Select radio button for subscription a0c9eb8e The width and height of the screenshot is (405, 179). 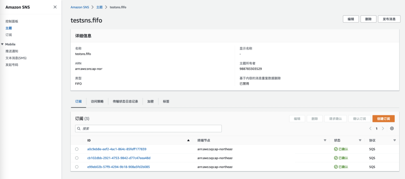coord(77,149)
